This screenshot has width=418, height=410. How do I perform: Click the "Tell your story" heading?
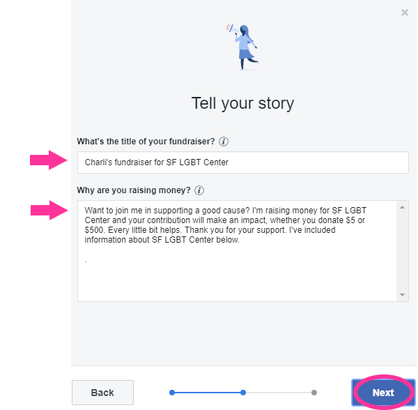pyautogui.click(x=242, y=103)
